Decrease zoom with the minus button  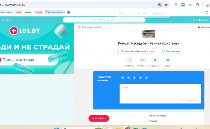pos(139,13)
